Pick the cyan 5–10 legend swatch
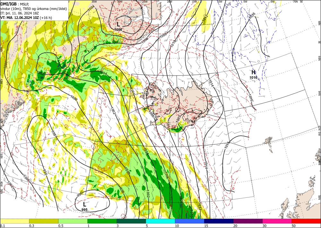The height and width of the screenshot is (228, 321). point(160,221)
